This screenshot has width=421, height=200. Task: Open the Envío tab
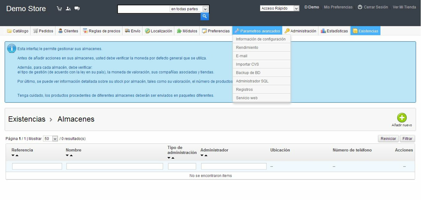[133, 31]
